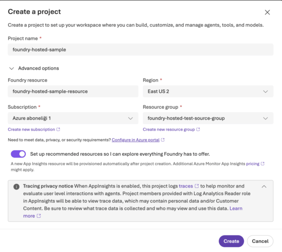Open the Learn more link
The height and width of the screenshot is (252, 282).
click(x=236, y=209)
